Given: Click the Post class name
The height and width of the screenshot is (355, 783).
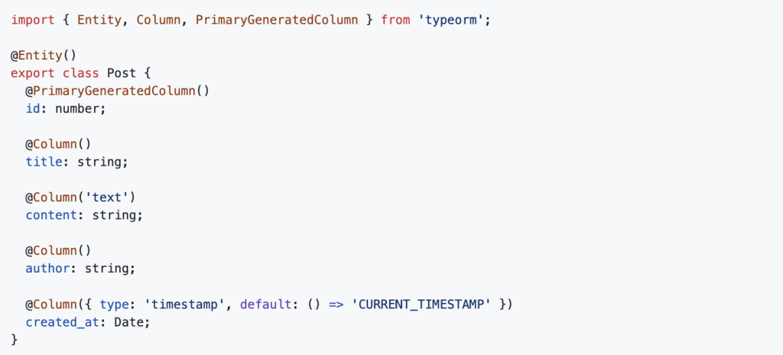Looking at the screenshot, I should coord(121,73).
